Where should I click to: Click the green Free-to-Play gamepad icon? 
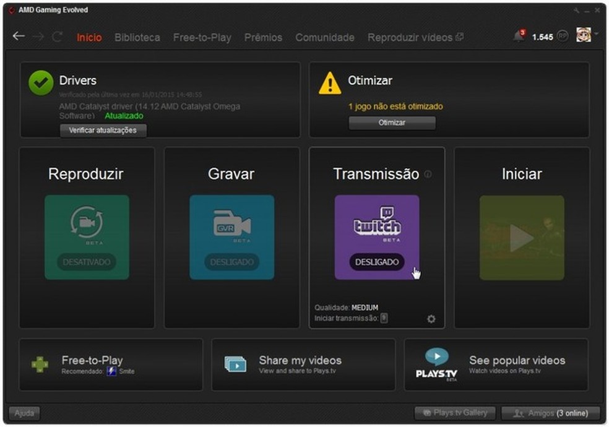click(x=40, y=364)
